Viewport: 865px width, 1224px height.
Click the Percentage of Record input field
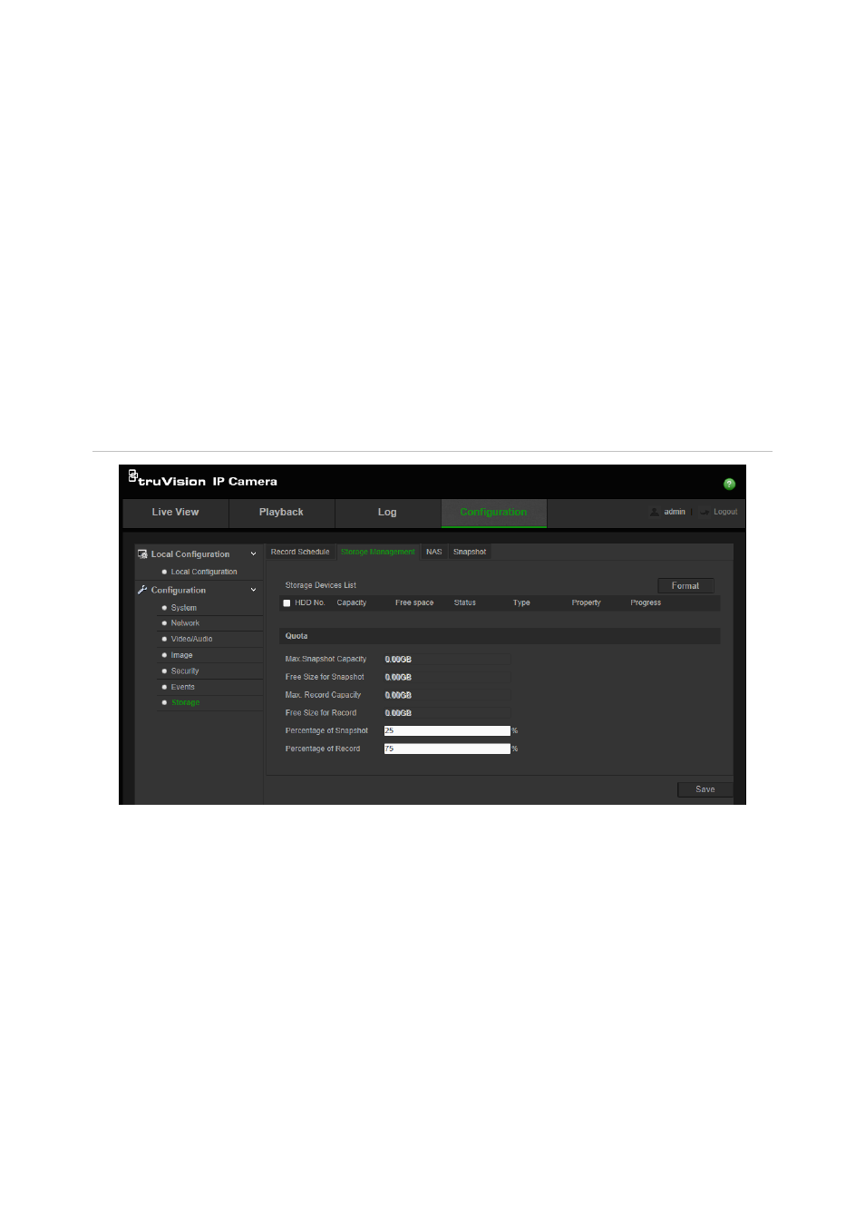[x=447, y=749]
